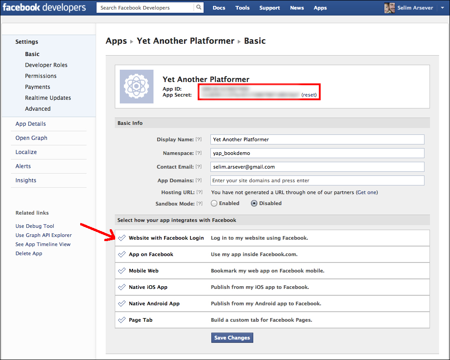The height and width of the screenshot is (360, 450).
Task: Click help [?] next to Hosting URL
Action: (199, 192)
